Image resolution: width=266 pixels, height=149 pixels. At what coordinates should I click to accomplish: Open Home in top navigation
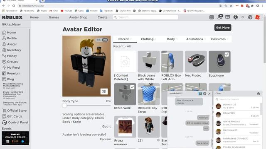click(34, 17)
